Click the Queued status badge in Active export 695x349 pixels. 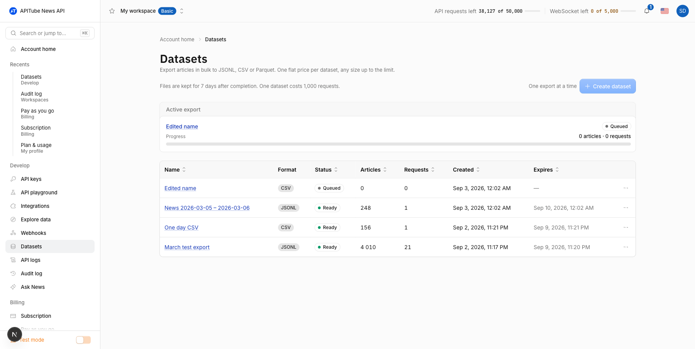(616, 126)
